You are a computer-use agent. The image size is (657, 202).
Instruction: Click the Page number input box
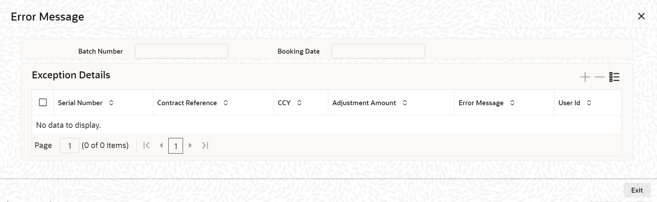pyautogui.click(x=70, y=146)
